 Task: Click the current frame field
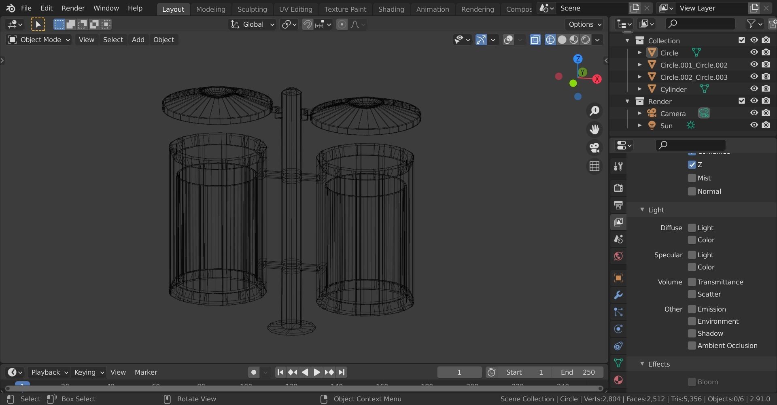point(459,372)
